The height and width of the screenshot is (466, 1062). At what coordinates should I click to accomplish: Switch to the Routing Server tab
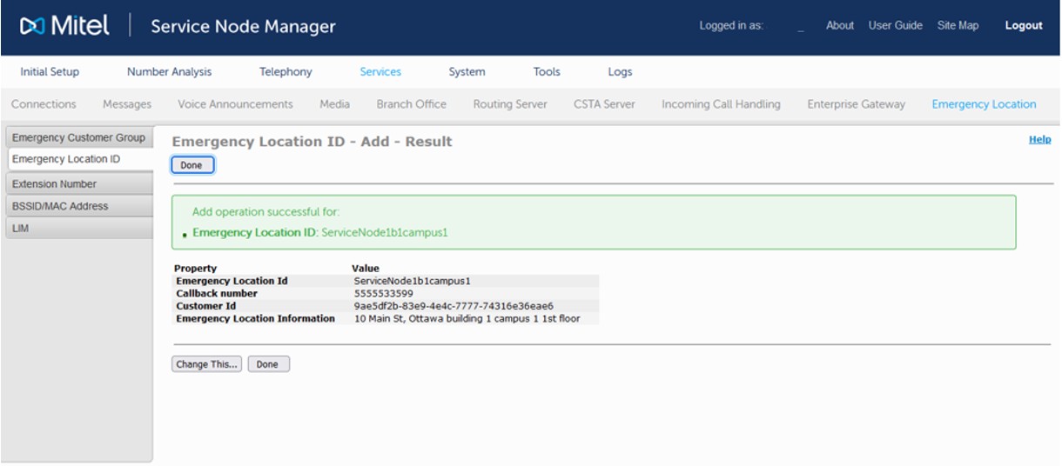coord(510,104)
